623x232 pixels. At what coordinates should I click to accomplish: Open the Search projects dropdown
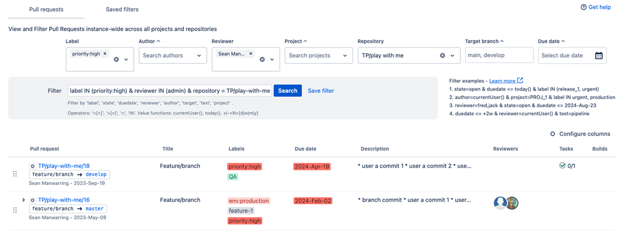[319, 55]
